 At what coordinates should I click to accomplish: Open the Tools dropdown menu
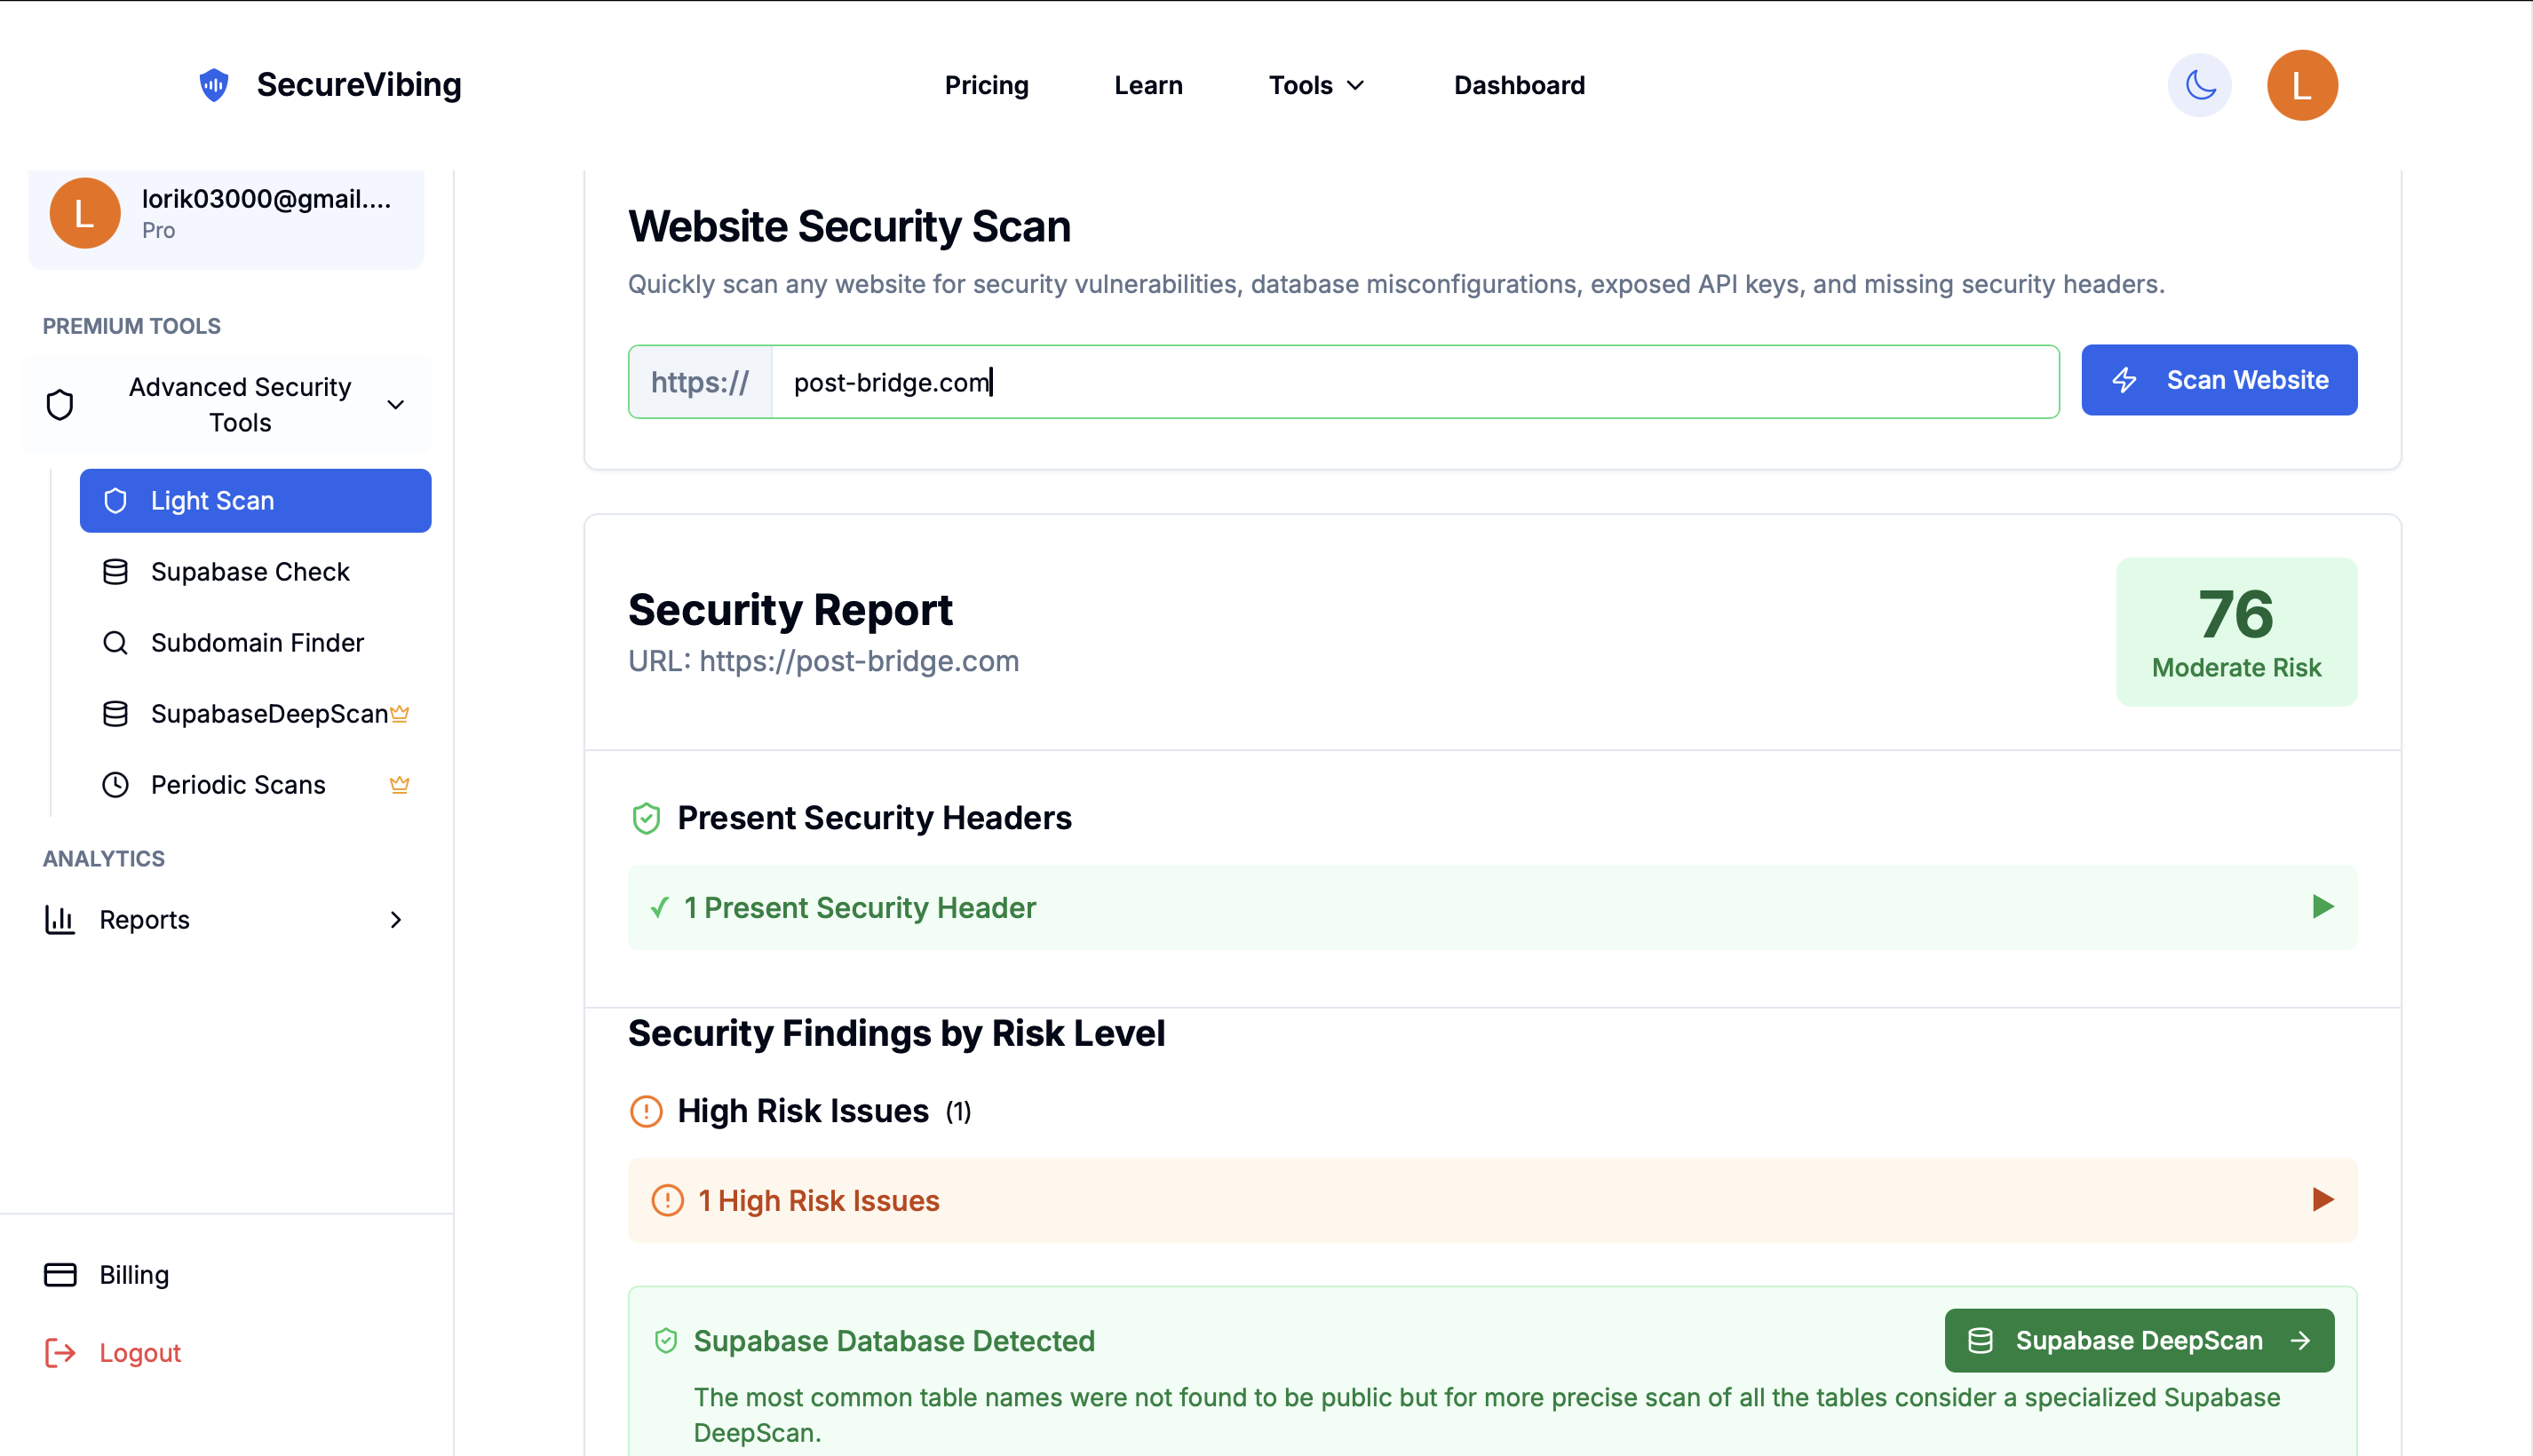(x=1315, y=85)
